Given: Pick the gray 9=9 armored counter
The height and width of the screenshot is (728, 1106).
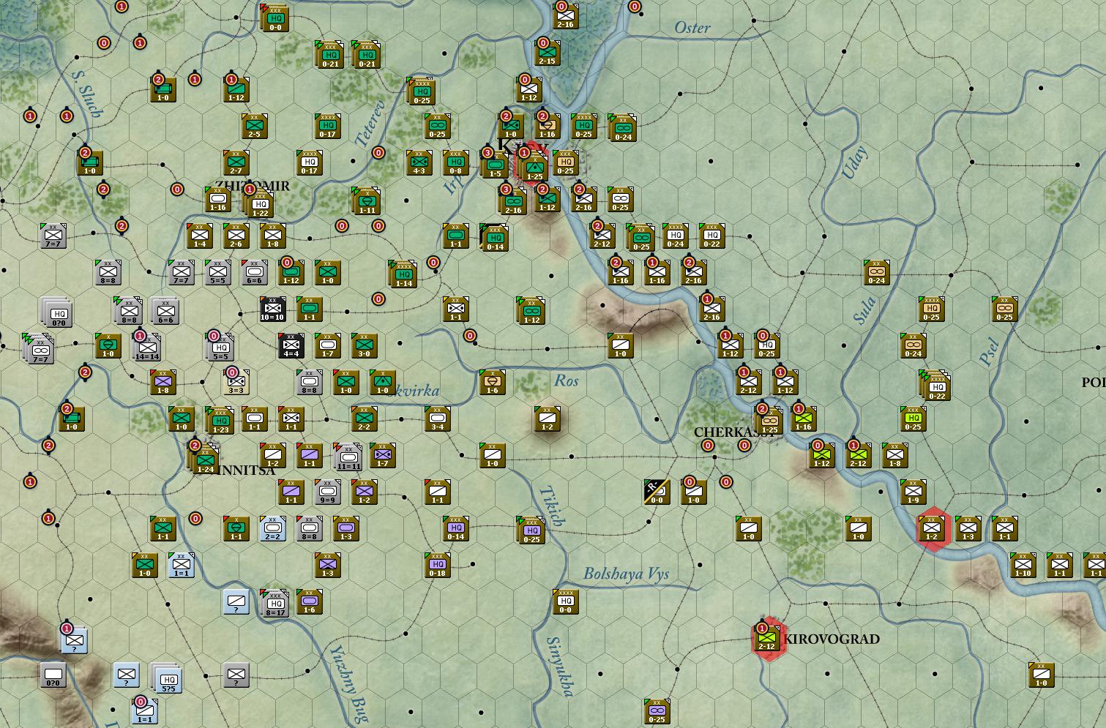Looking at the screenshot, I should [327, 492].
